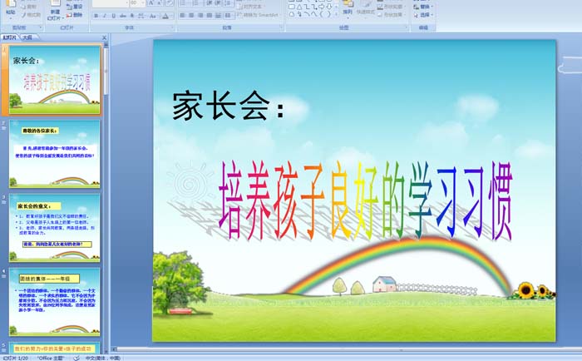582x361 pixels.
Task: Select slide 3 thumbnail 家长会的意义
Action: tap(55, 228)
